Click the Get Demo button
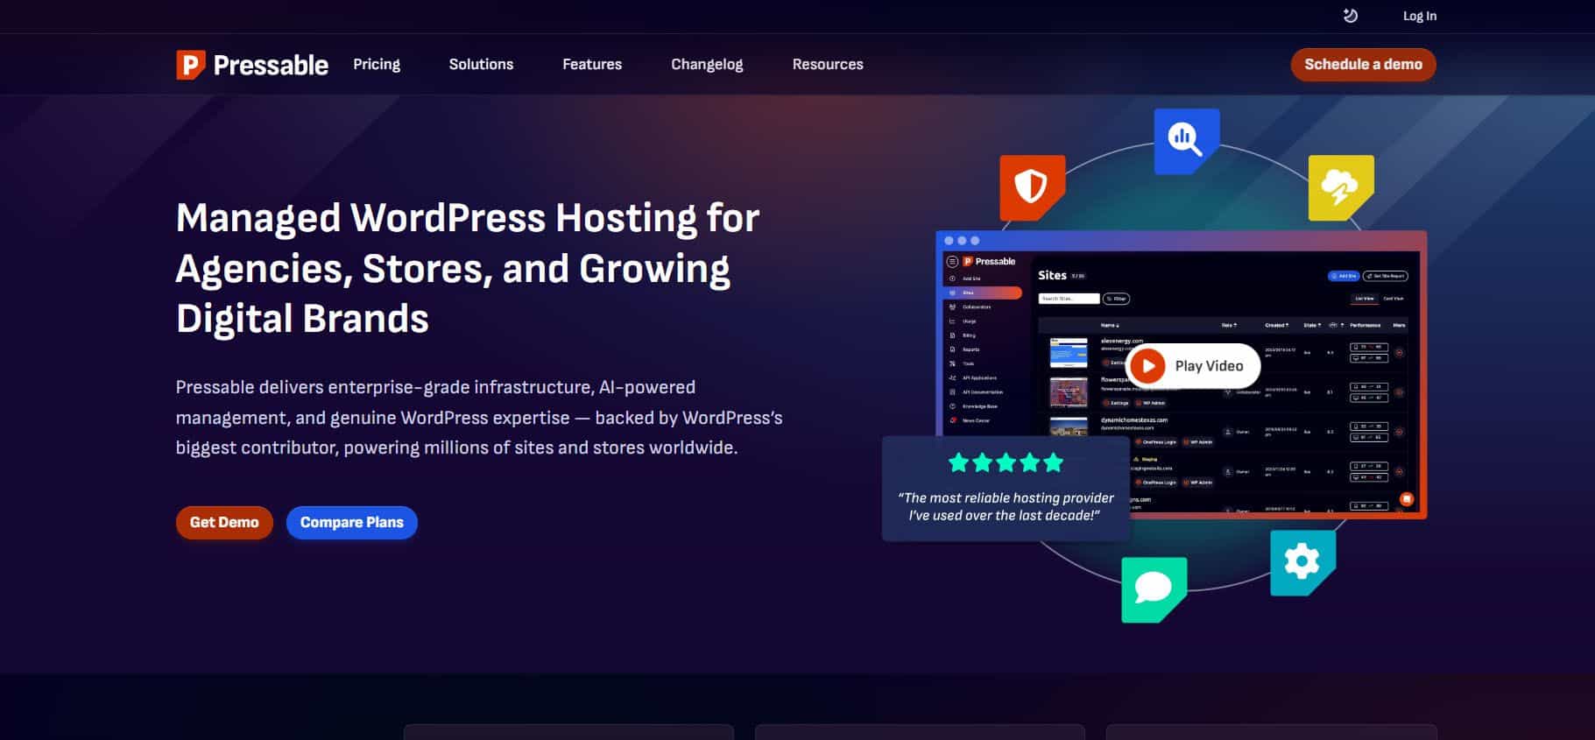Screen dimensions: 1595x740 224,522
